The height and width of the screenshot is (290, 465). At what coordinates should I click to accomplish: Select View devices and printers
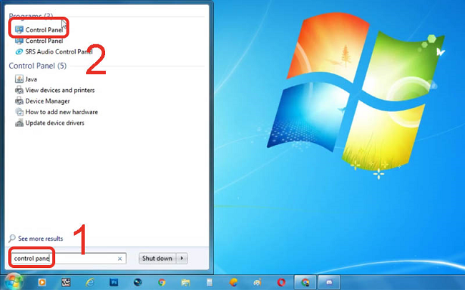pyautogui.click(x=59, y=90)
